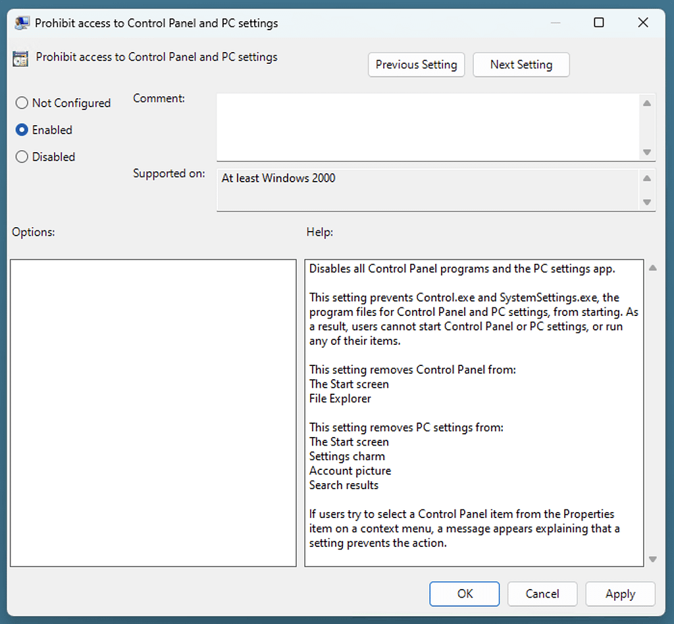Apply the policy changes

pyautogui.click(x=619, y=594)
